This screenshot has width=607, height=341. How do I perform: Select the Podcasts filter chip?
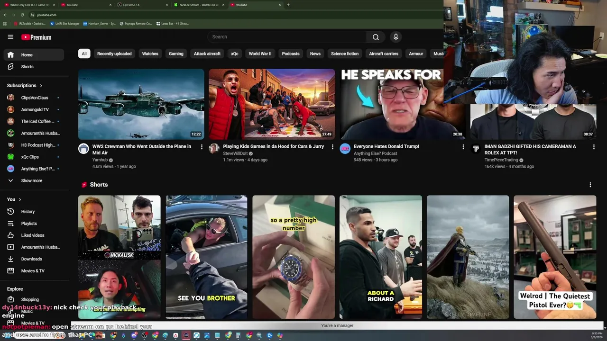point(291,54)
